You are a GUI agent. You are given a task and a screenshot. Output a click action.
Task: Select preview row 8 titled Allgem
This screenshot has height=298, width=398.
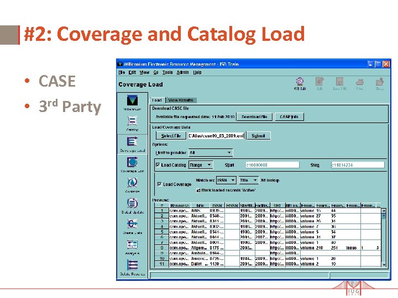(268, 248)
